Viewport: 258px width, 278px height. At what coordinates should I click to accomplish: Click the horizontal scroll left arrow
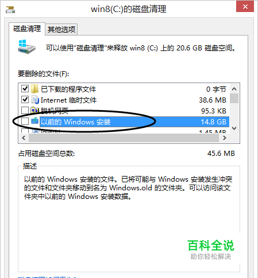coord(24,138)
